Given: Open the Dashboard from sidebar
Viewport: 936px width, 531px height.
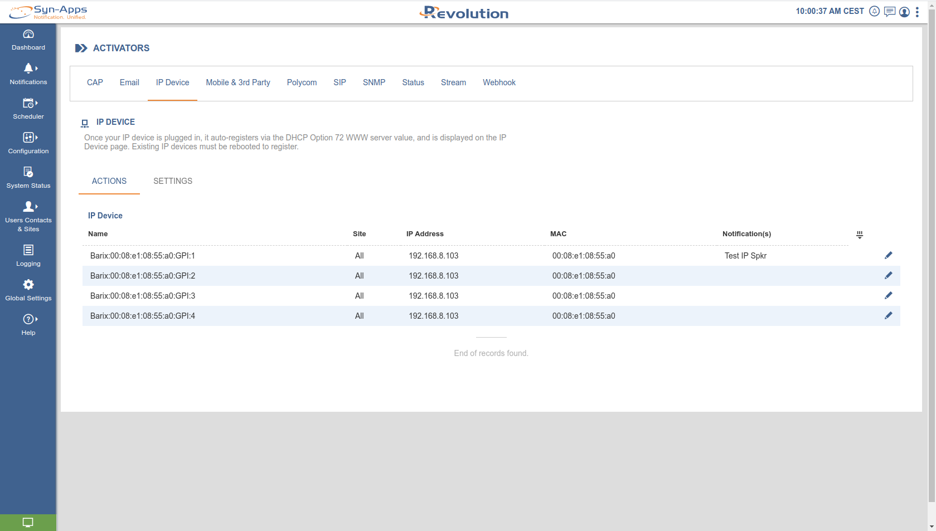Looking at the screenshot, I should pyautogui.click(x=28, y=40).
